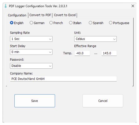Click the Effective Range label
Image resolution: width=139 pixels, height=125 pixels.
(x=85, y=46)
